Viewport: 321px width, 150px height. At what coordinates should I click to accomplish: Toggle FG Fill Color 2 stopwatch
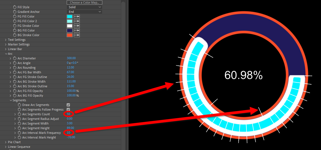pos(15,21)
